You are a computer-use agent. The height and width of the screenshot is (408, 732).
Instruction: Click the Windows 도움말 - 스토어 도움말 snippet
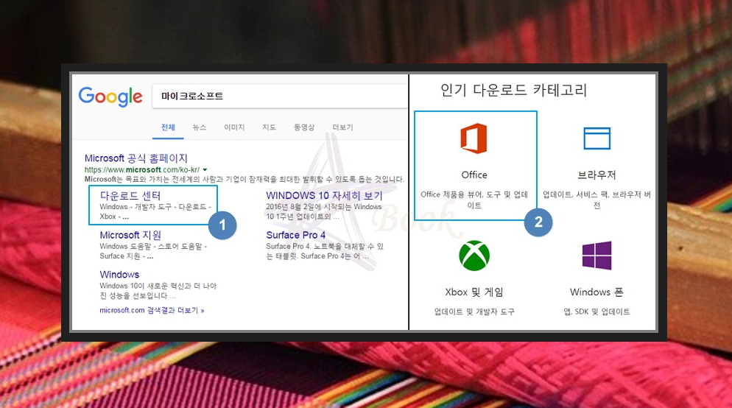click(154, 251)
